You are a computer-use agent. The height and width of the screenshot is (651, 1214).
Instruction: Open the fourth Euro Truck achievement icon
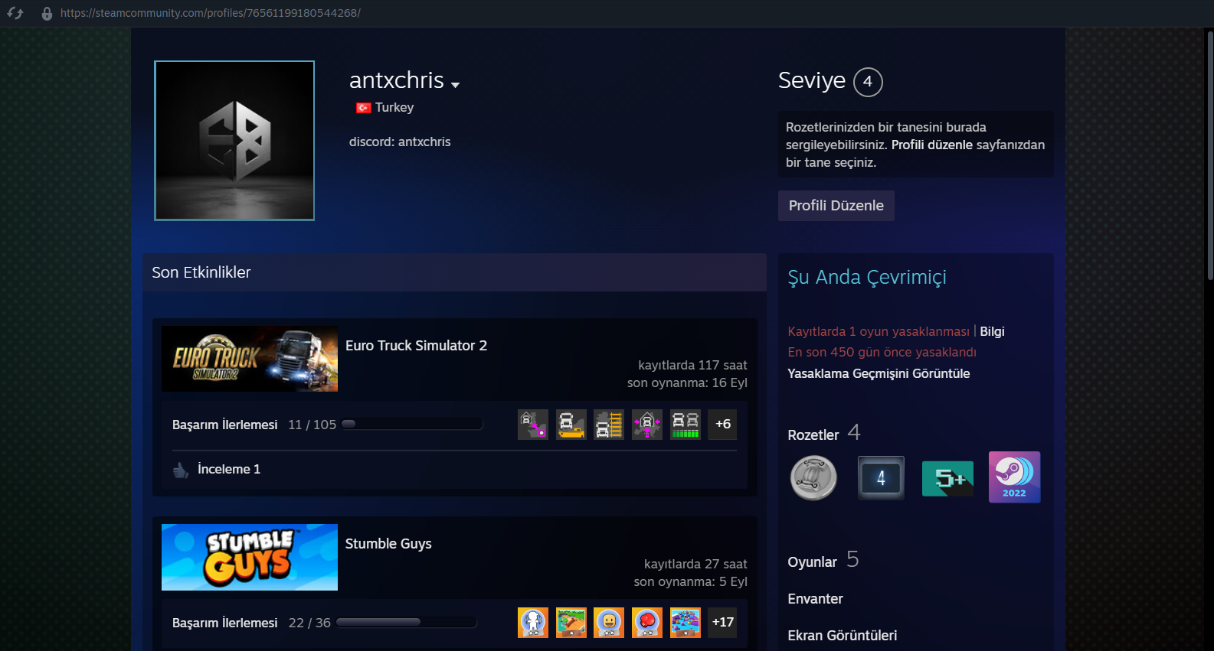[x=647, y=425]
